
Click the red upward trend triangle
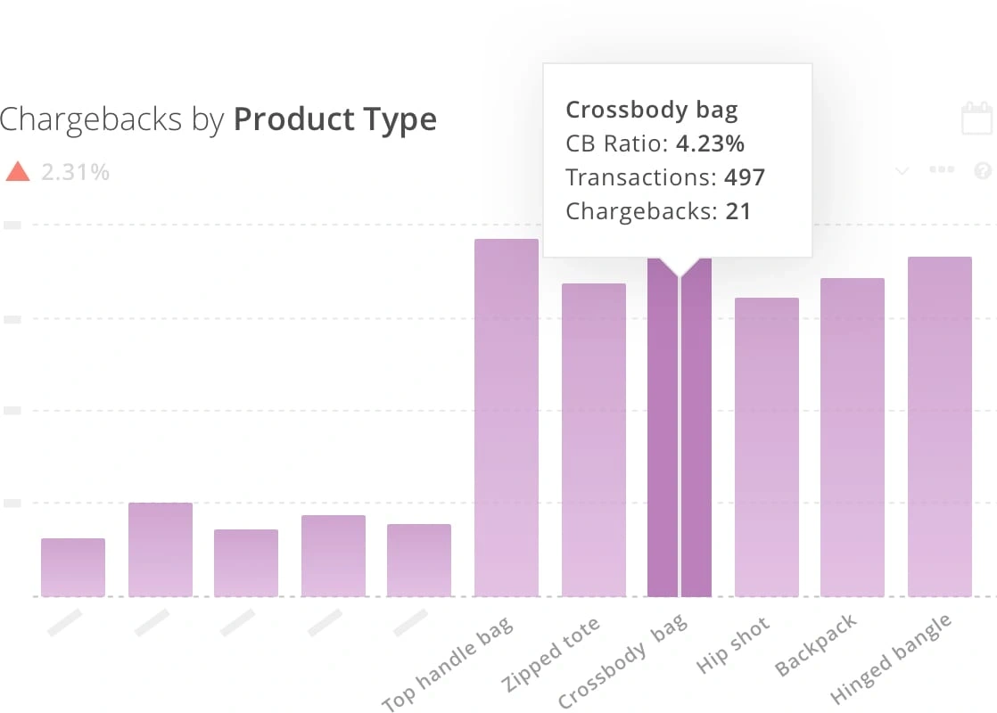[x=18, y=171]
